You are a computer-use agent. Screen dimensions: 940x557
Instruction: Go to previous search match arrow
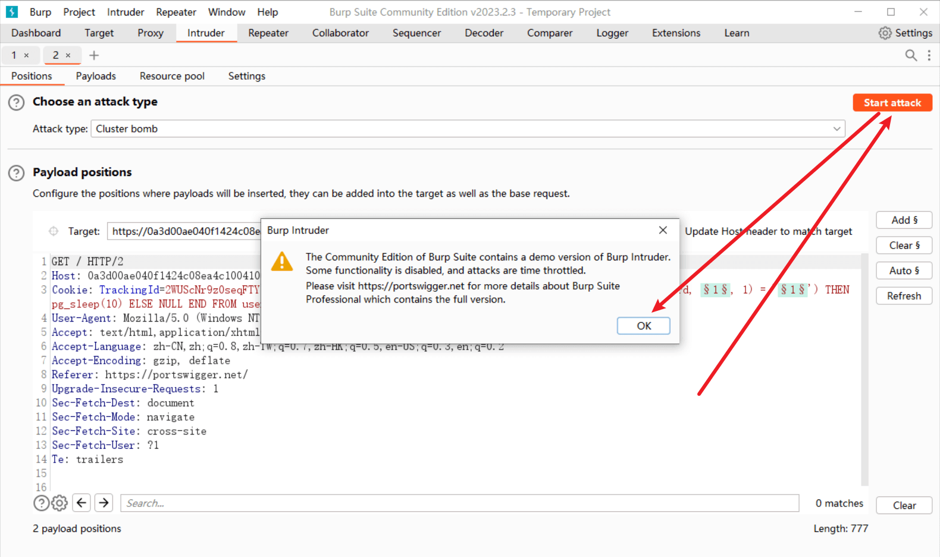click(82, 503)
